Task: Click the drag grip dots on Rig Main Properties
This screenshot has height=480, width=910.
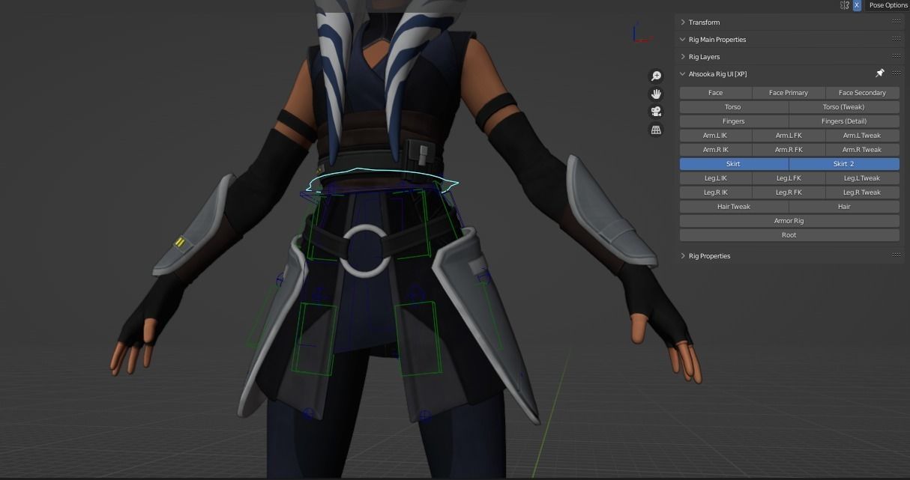Action: [x=897, y=39]
